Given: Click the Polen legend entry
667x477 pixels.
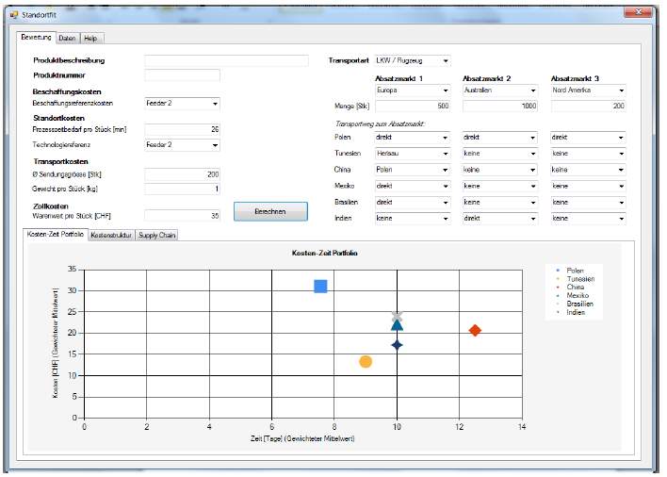Looking at the screenshot, I should pos(575,271).
